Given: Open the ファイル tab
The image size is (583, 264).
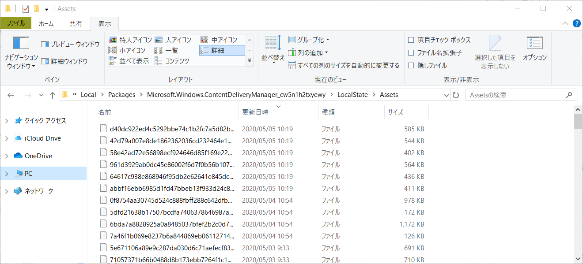Looking at the screenshot, I should pos(15,23).
